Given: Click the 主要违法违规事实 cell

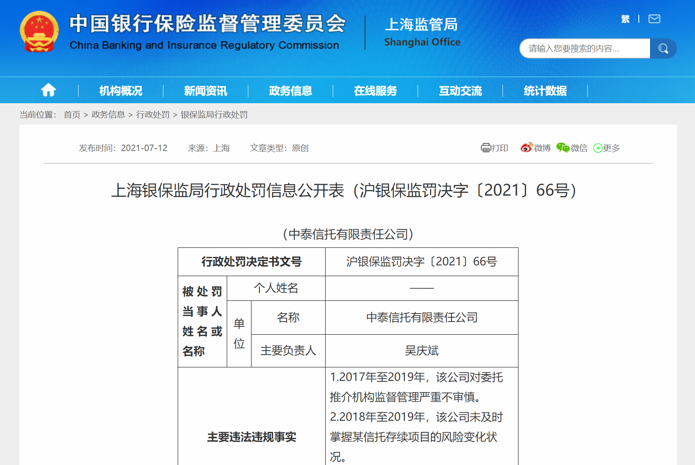Looking at the screenshot, I should point(251,437).
